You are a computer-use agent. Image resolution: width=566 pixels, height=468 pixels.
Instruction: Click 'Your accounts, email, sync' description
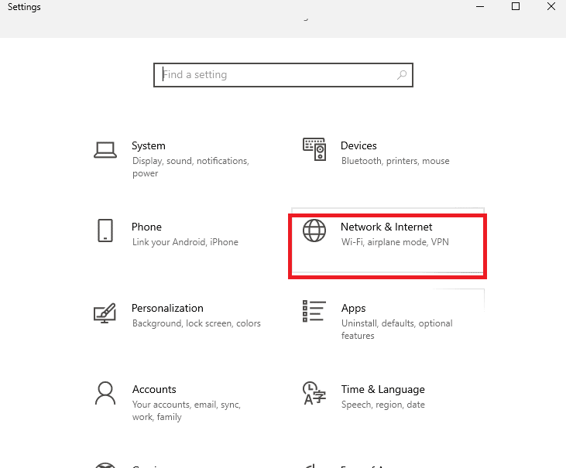click(187, 410)
